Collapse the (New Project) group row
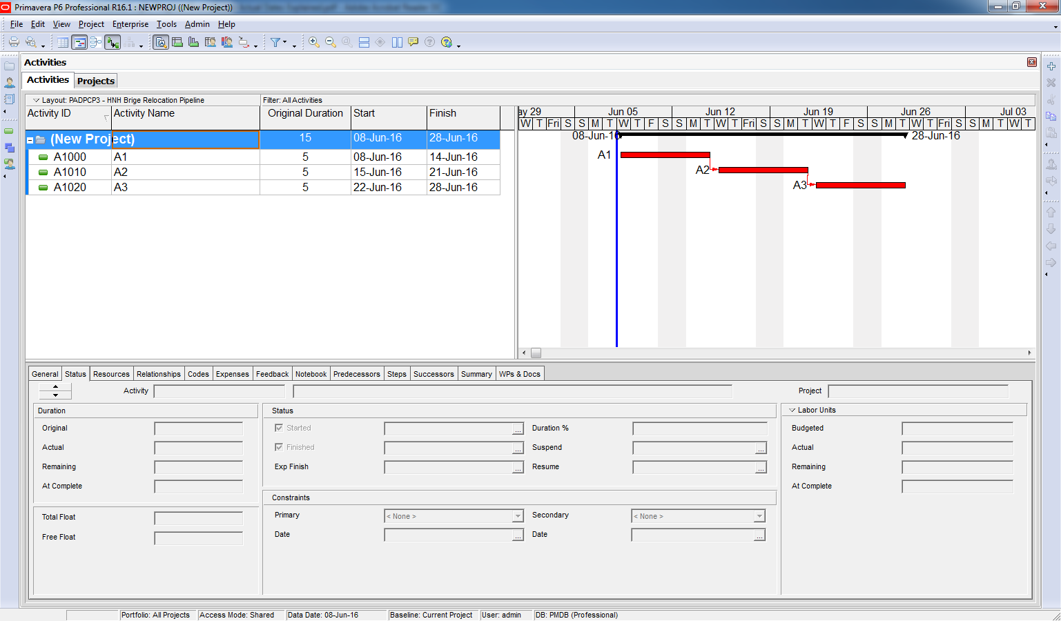Image resolution: width=1061 pixels, height=621 pixels. [x=30, y=140]
